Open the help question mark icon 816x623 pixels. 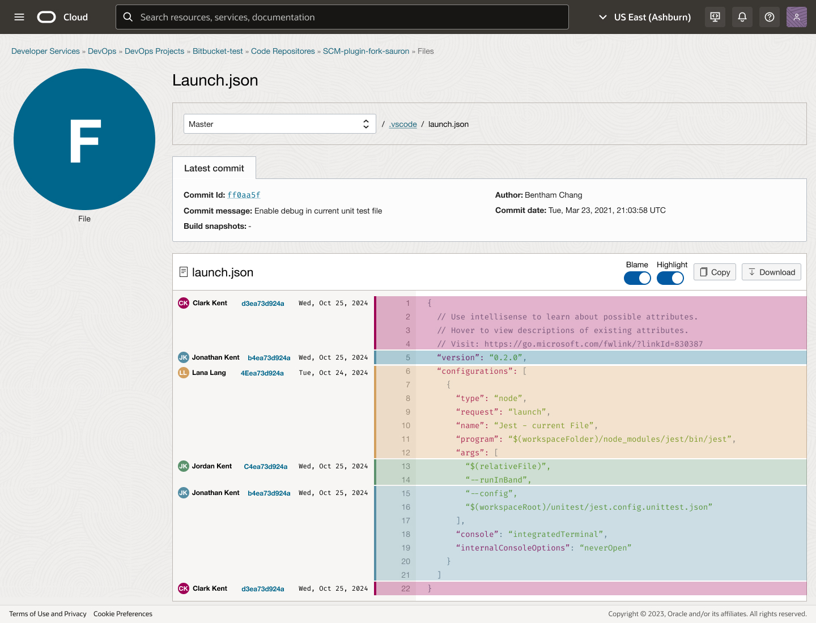coord(770,17)
